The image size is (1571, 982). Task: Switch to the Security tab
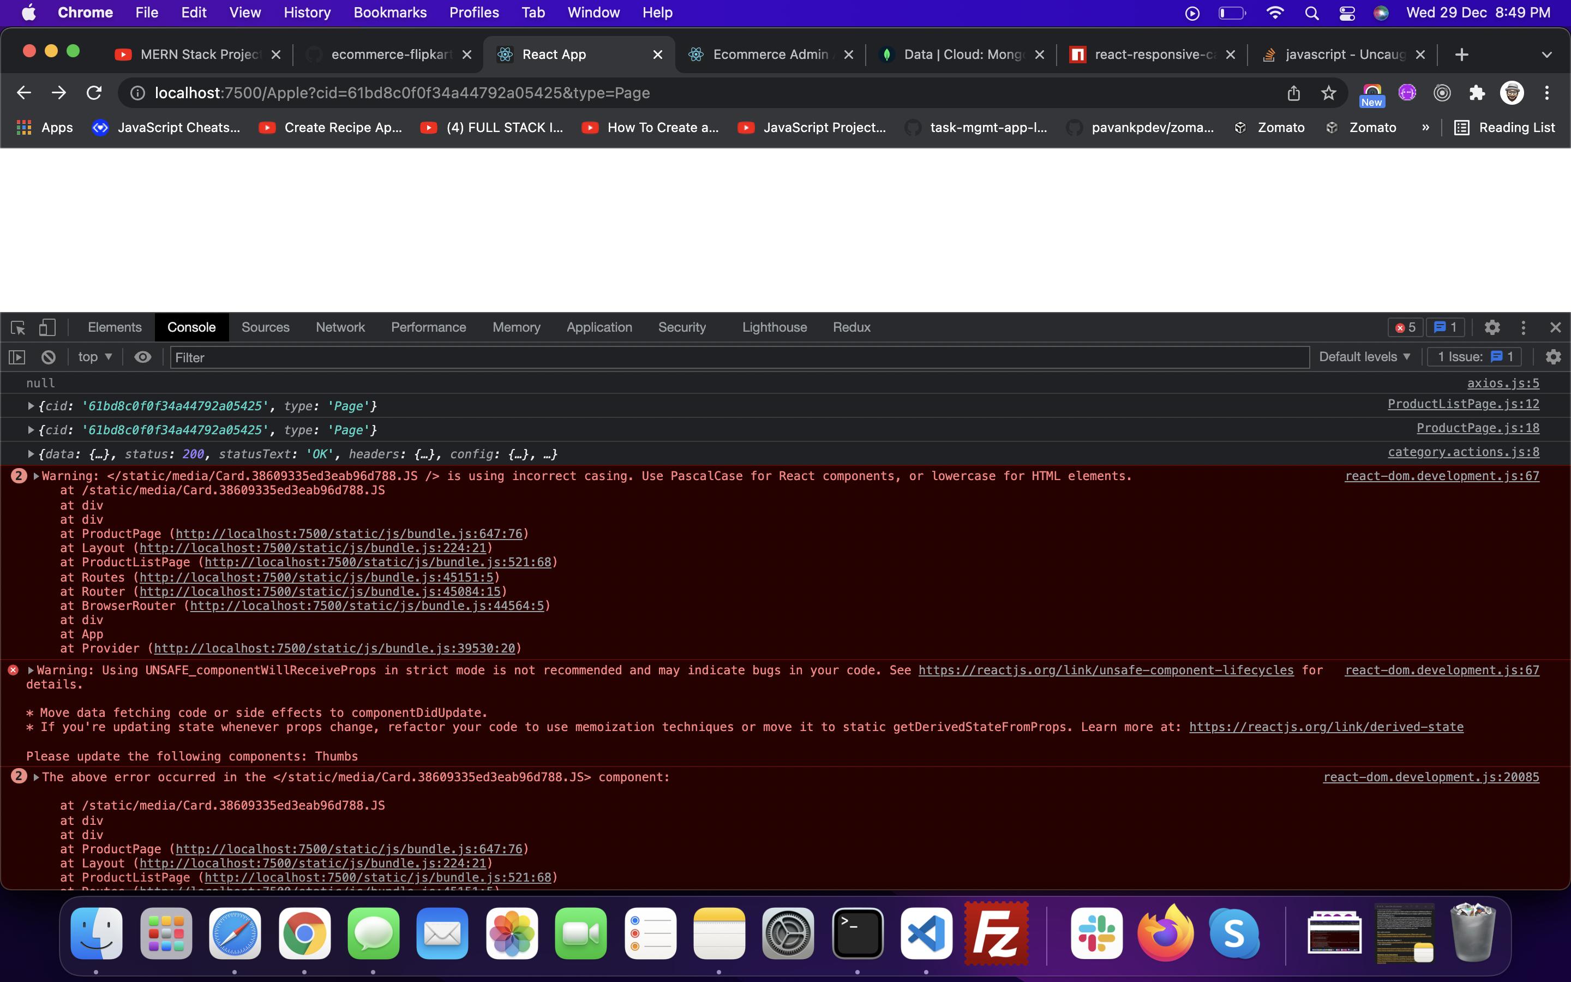[682, 327]
